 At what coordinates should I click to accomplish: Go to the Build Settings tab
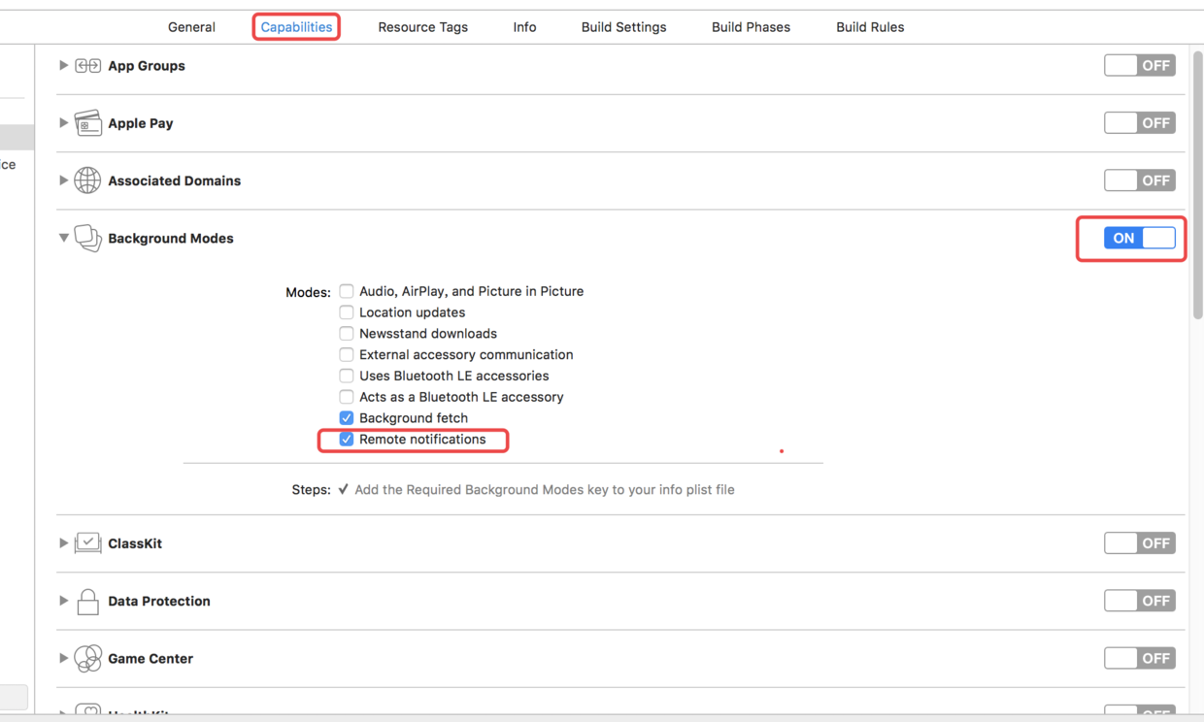(623, 27)
